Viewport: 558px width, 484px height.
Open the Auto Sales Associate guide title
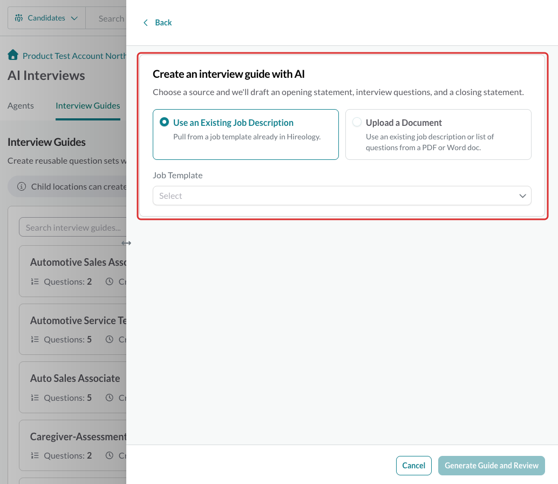point(75,378)
